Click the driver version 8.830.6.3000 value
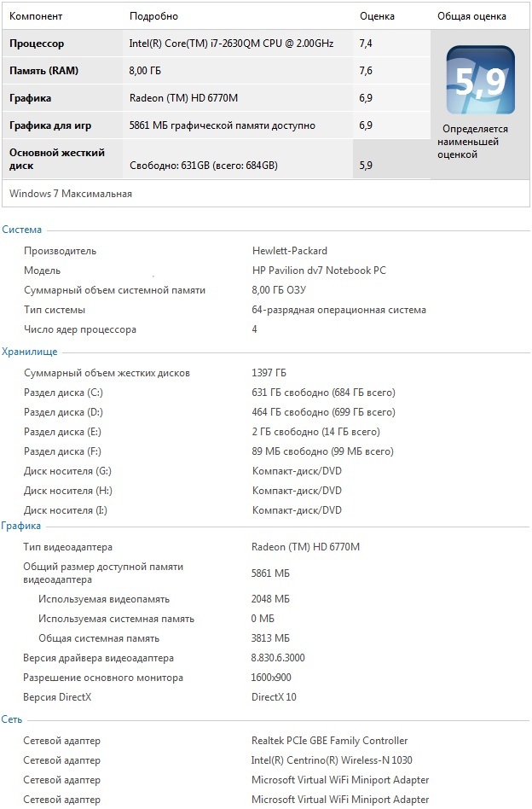The image size is (532, 809). 278,658
